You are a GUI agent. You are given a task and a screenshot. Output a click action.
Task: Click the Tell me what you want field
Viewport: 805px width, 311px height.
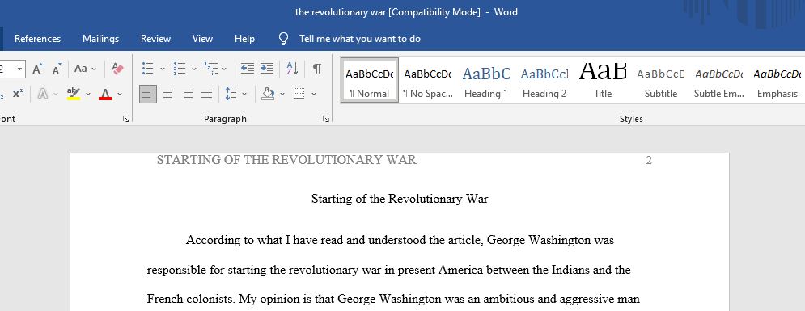pos(360,39)
